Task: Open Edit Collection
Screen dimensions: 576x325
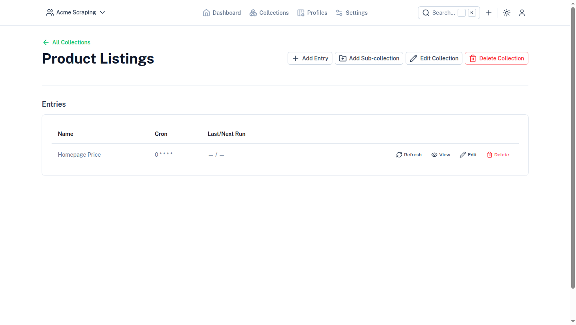Action: coord(434,58)
